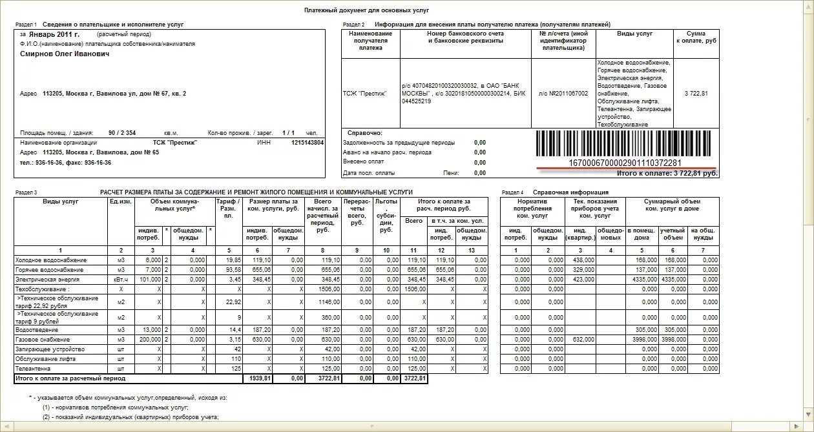Click 'Итого к оплате за расчетный период' total row label
This screenshot has height=432, width=814.
coord(70,378)
